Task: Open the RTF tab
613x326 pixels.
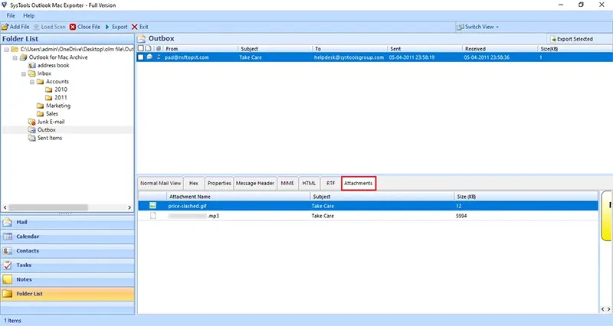Action: 331,183
